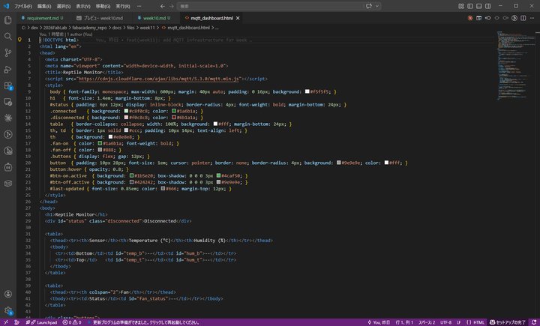Open the 実行(R) menu
The width and height of the screenshot is (540, 326).
[122, 6]
